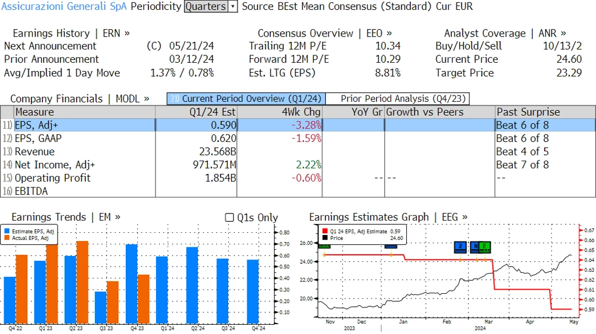Click 'Beat 4 of 5' revenue surprise cell
The image size is (596, 334).
click(x=522, y=152)
